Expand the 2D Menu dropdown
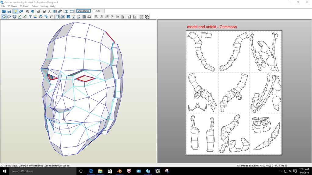This screenshot has height=175, width=312. (x=24, y=6)
